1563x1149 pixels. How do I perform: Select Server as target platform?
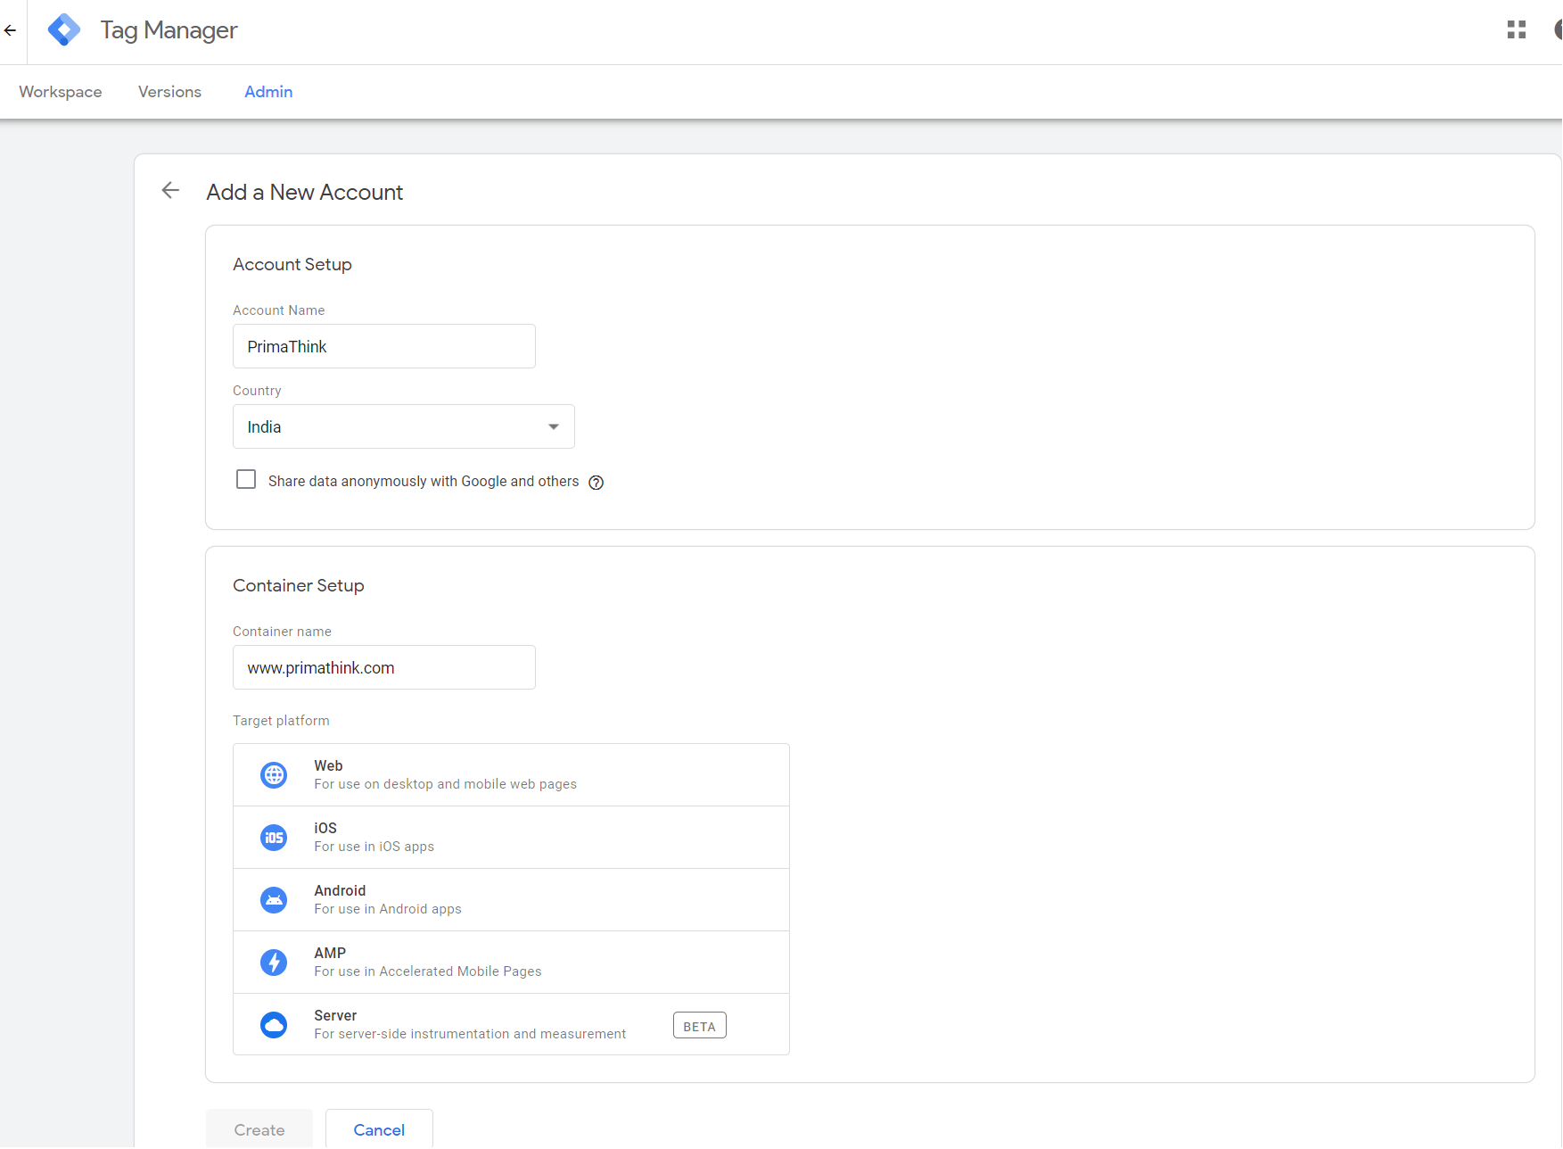tap(511, 1024)
